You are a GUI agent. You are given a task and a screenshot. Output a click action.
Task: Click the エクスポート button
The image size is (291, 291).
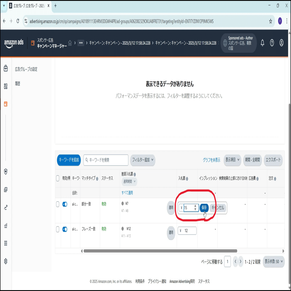(x=273, y=160)
